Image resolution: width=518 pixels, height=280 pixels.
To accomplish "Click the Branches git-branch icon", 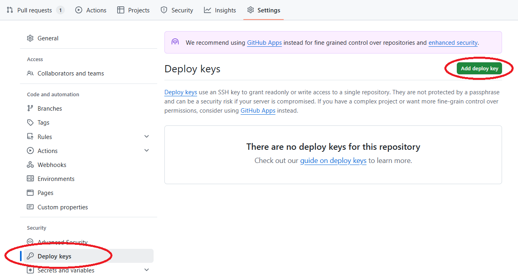I will pyautogui.click(x=30, y=108).
